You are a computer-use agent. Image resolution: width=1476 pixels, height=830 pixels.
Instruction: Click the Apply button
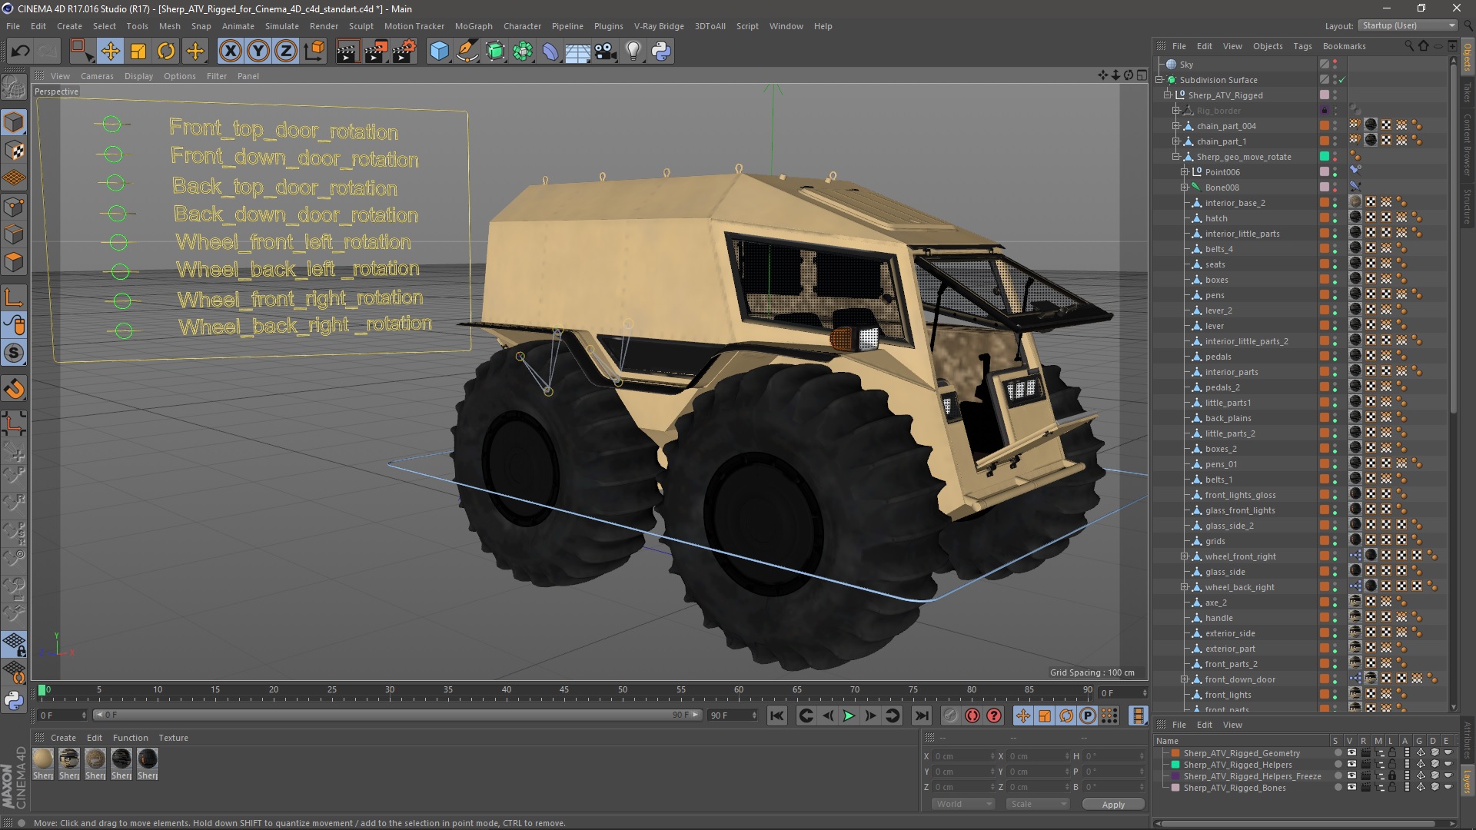click(x=1113, y=804)
